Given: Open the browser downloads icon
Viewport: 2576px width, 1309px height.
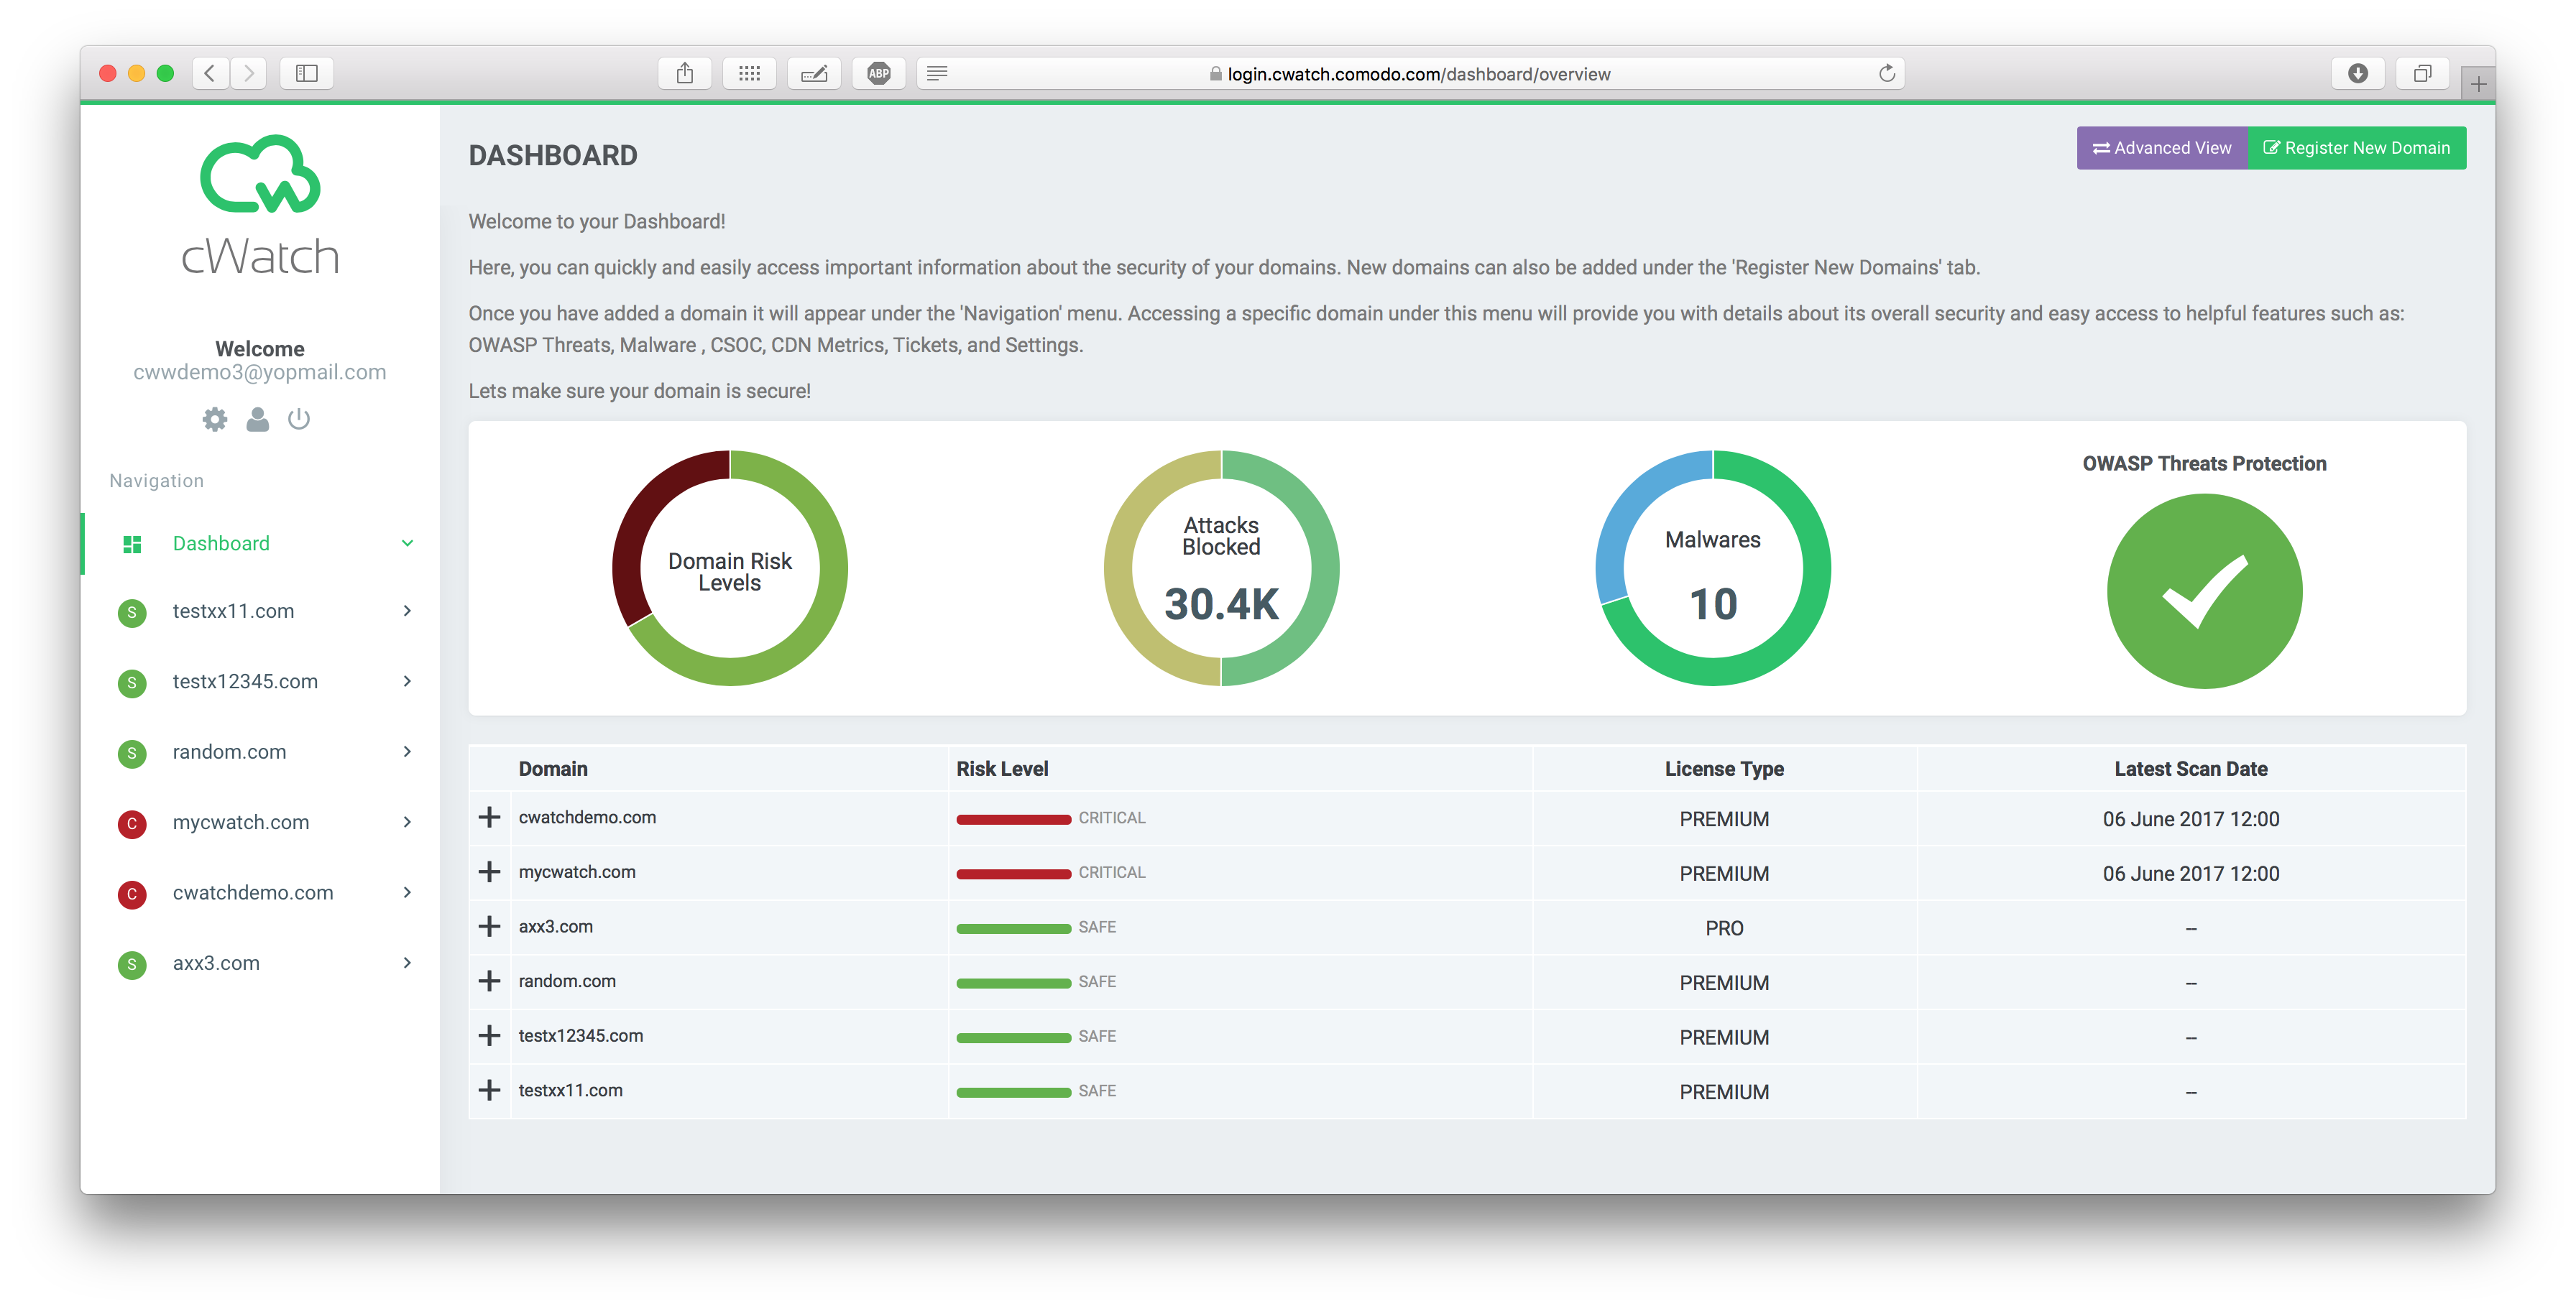Looking at the screenshot, I should tap(2357, 73).
